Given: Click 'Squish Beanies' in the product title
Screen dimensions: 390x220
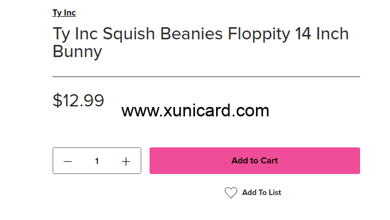Looking at the screenshot, I should coord(162,34).
